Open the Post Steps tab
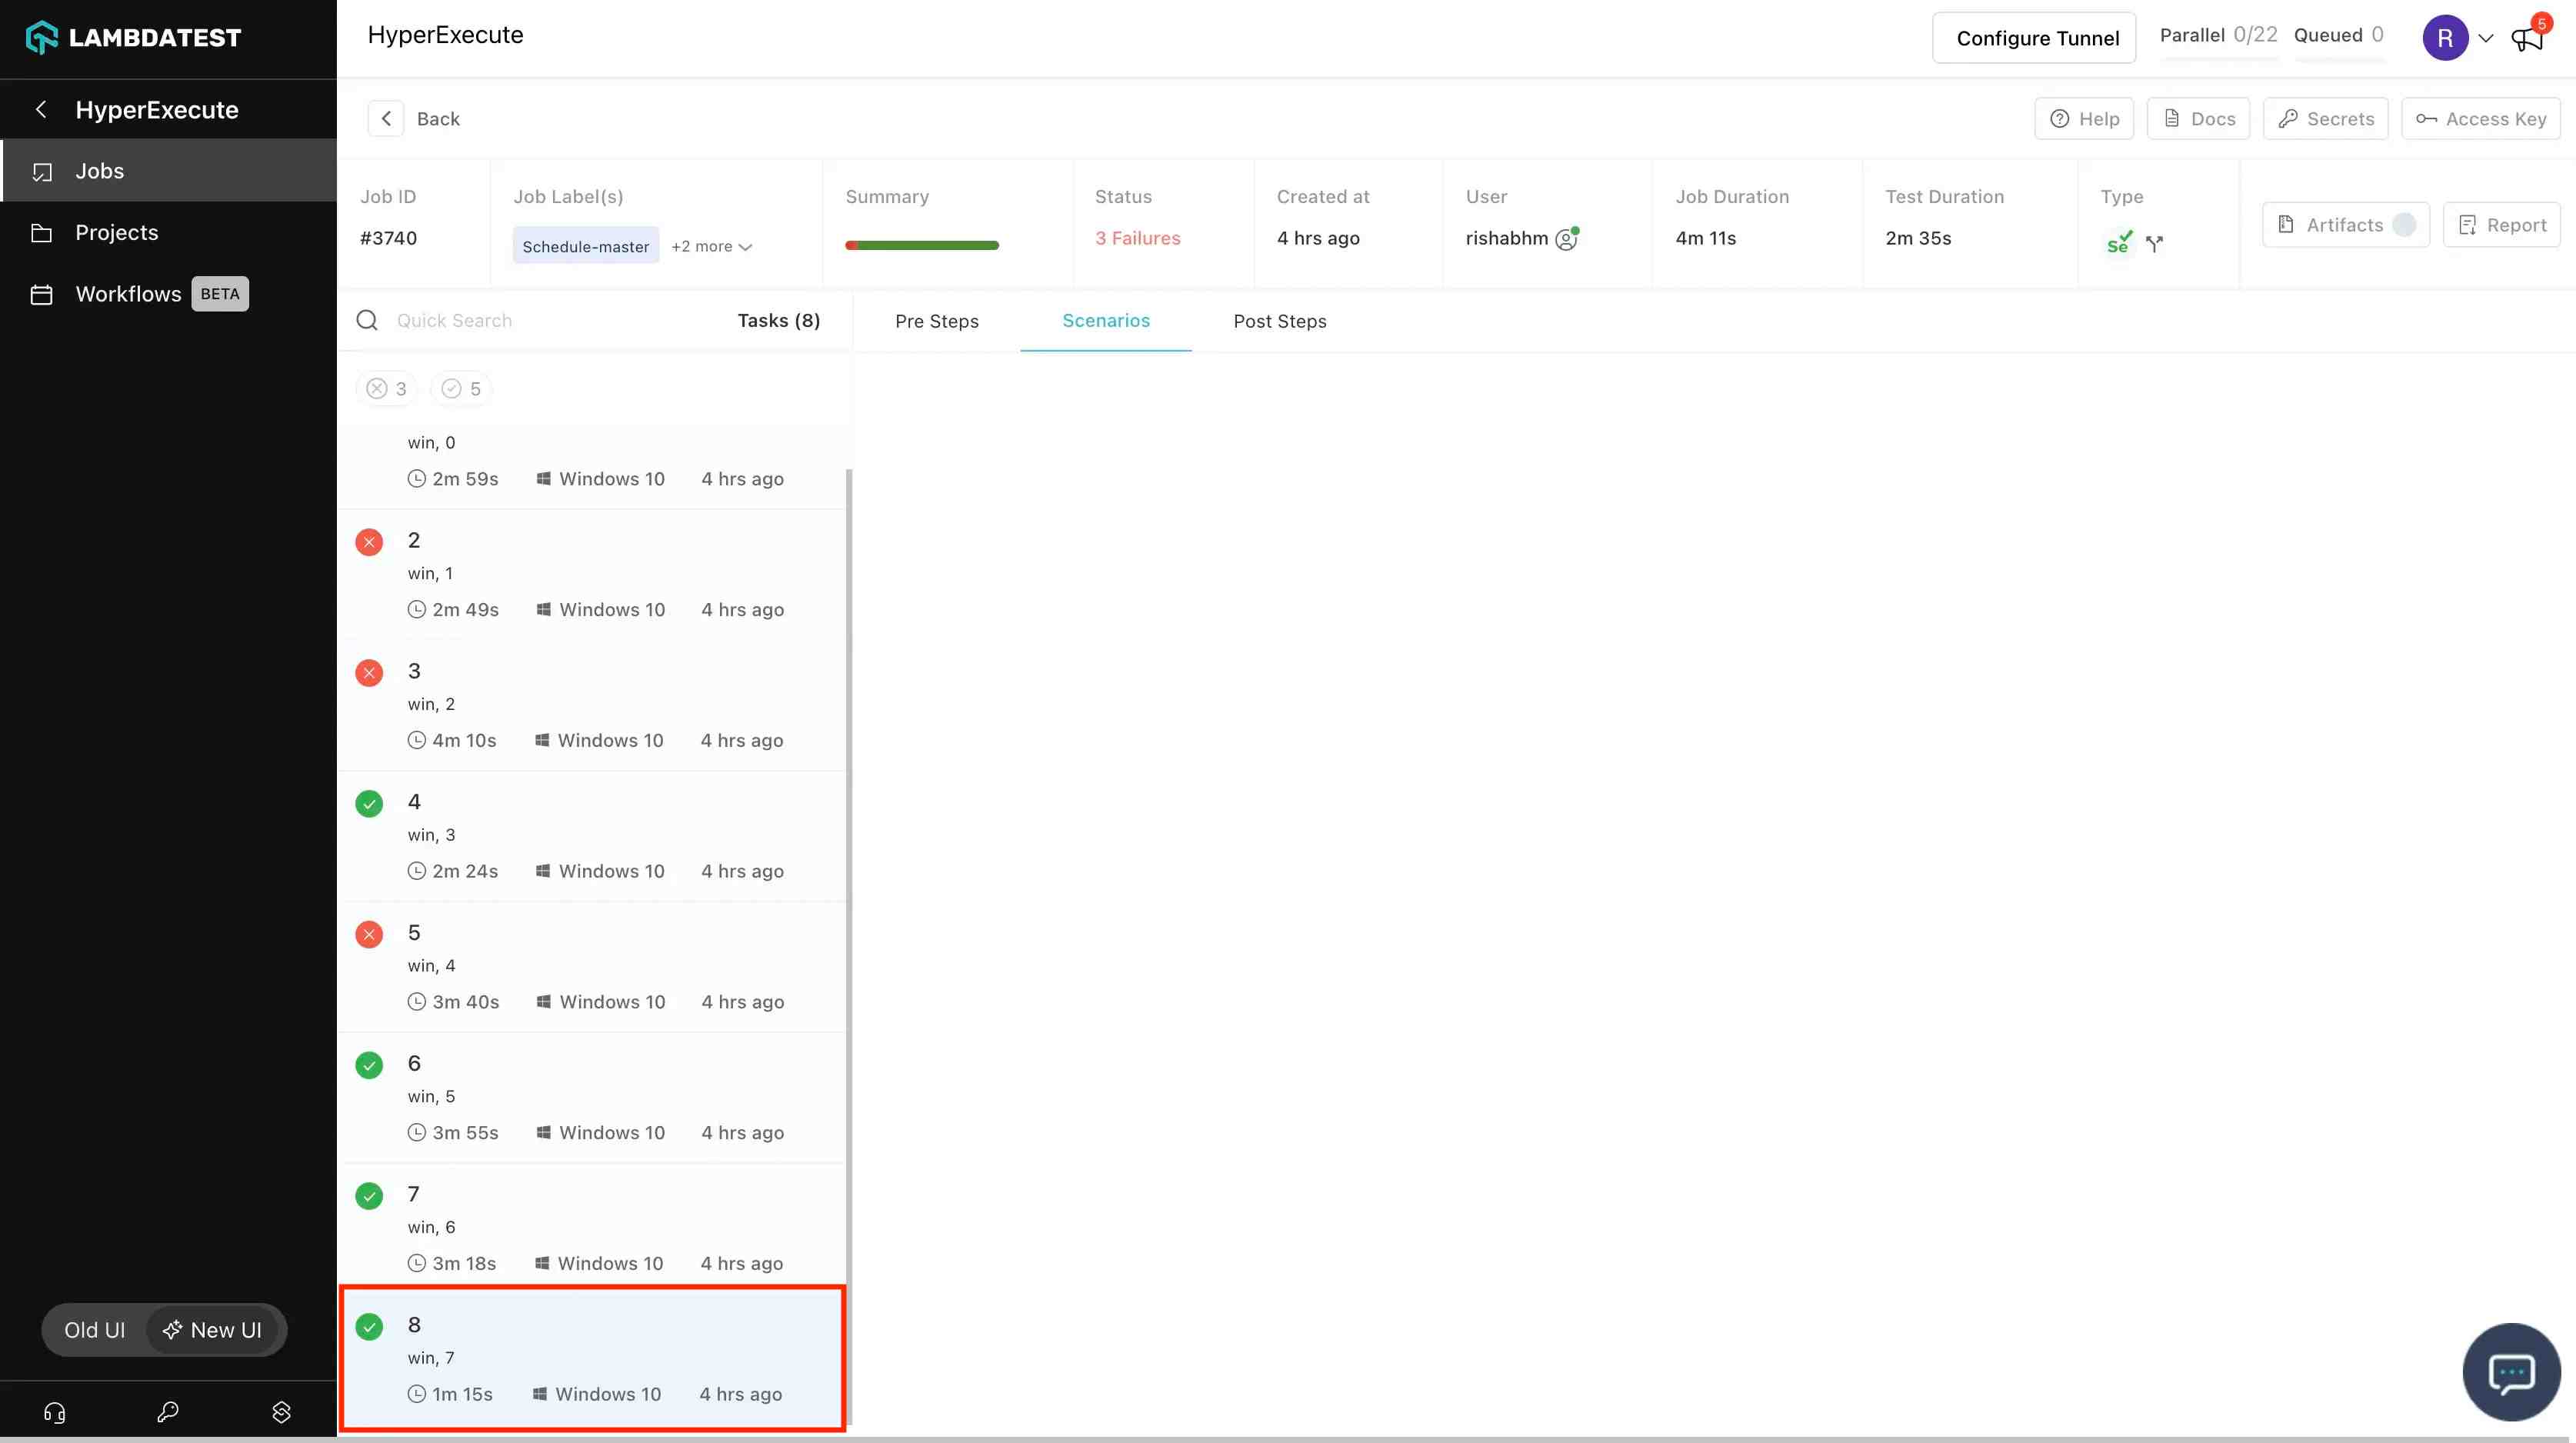 point(1279,321)
